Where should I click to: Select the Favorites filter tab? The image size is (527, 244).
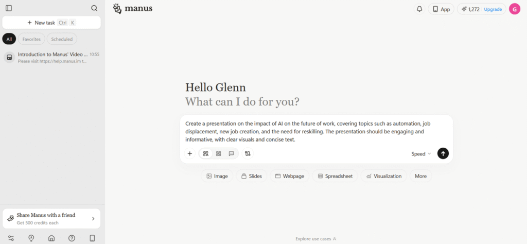pos(31,39)
